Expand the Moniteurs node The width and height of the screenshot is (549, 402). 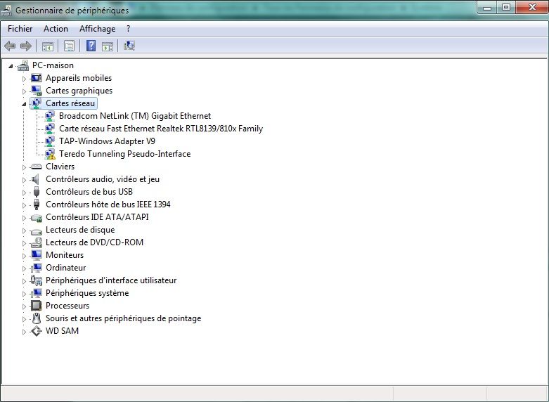24,256
